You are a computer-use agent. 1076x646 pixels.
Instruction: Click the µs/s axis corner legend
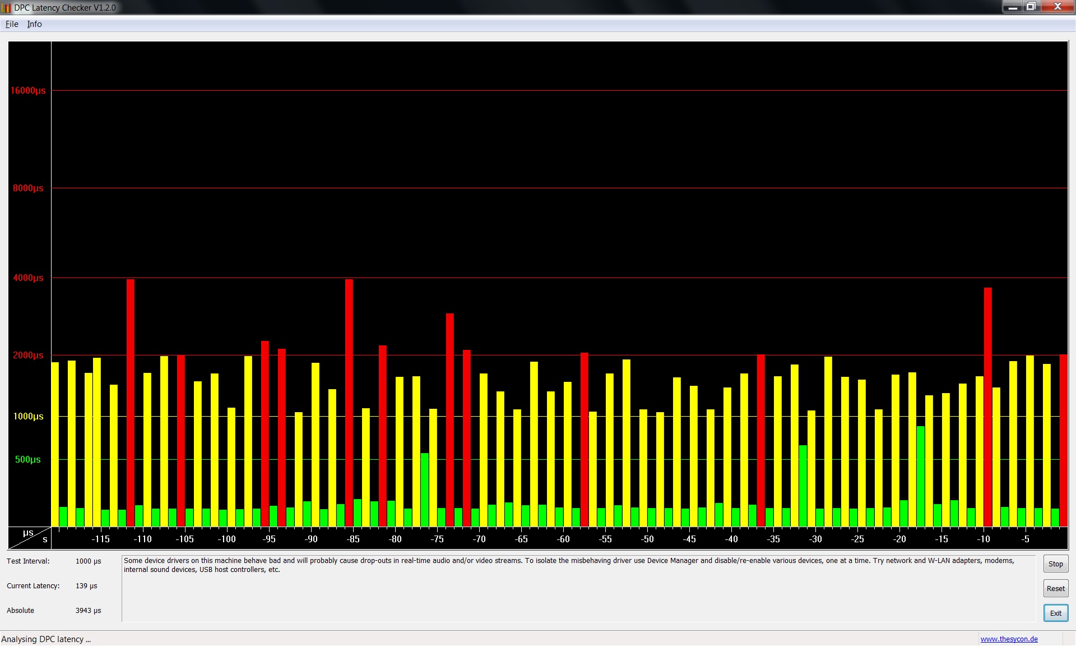point(29,538)
